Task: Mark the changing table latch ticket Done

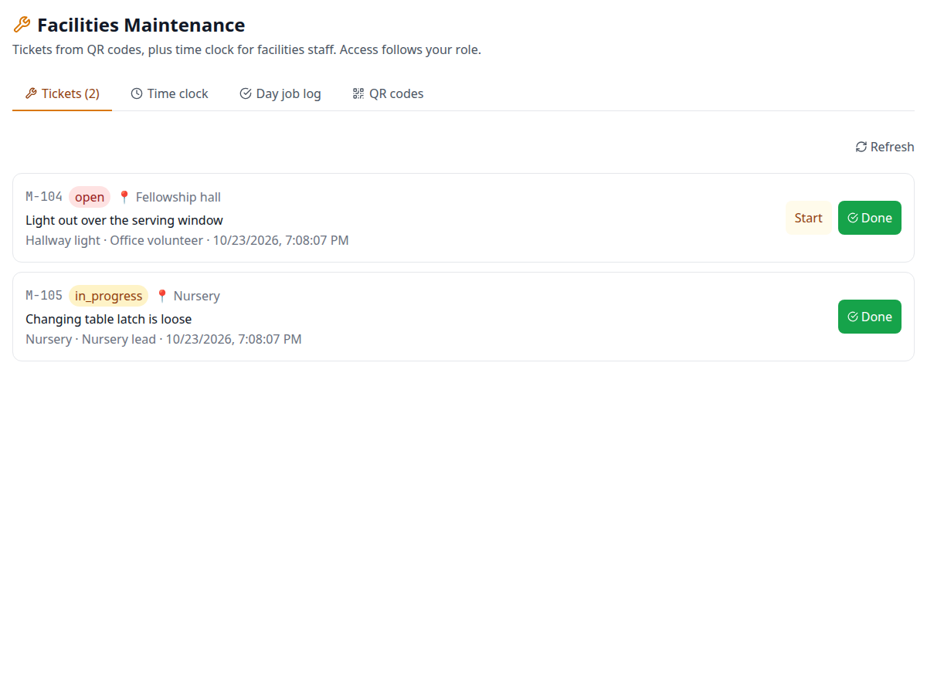Action: coord(869,317)
